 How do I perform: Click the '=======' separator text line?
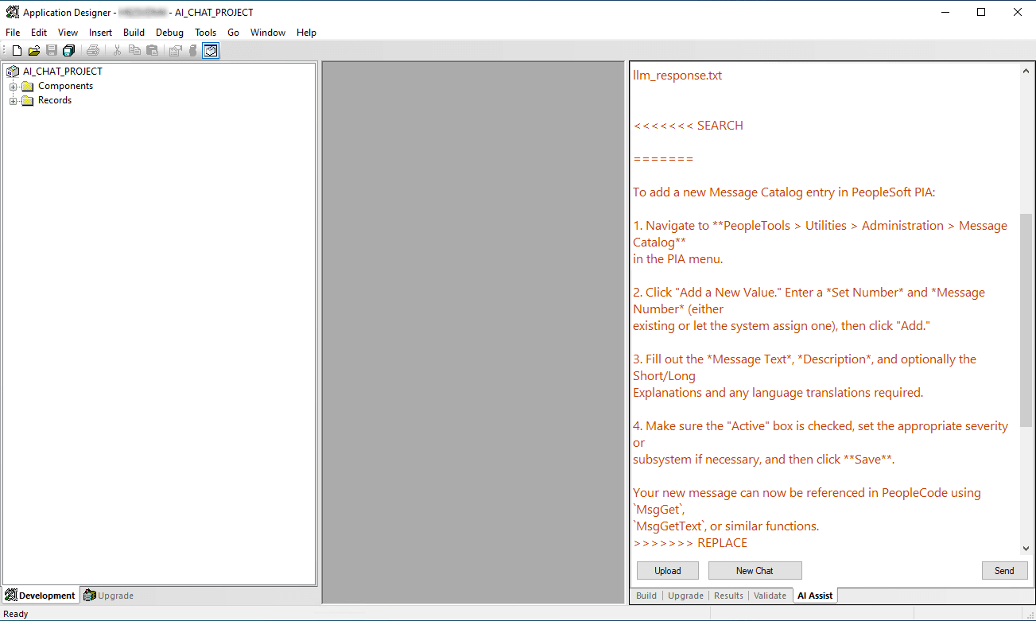pos(663,159)
